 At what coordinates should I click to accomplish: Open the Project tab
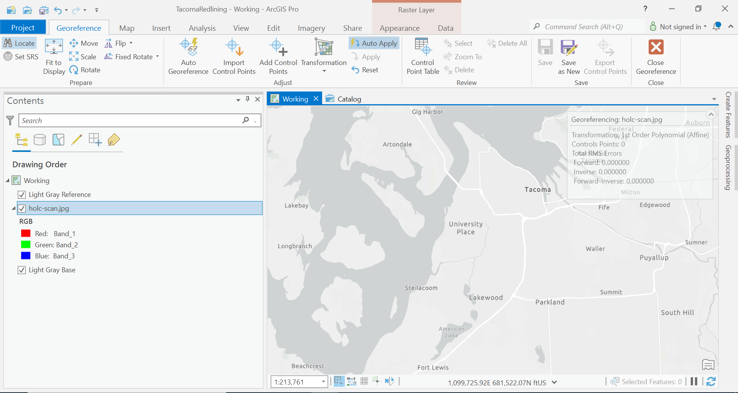coord(23,28)
